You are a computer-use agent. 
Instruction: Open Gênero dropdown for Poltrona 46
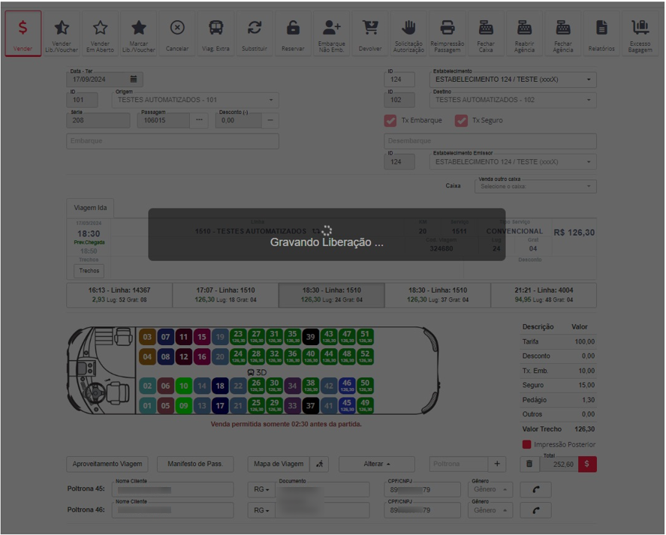[490, 510]
